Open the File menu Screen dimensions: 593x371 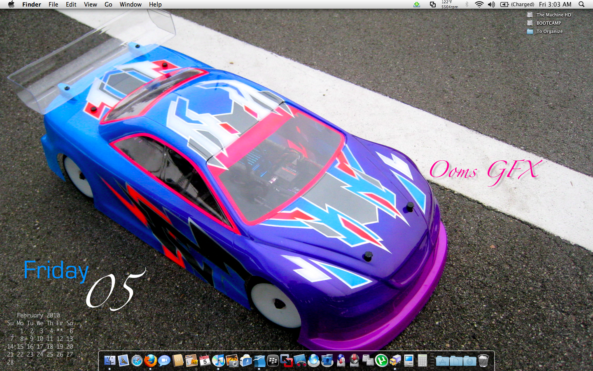click(53, 5)
